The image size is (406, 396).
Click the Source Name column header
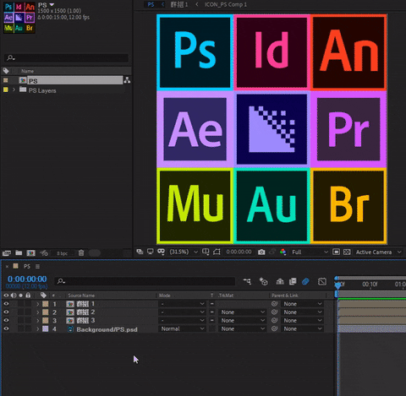[x=81, y=296]
